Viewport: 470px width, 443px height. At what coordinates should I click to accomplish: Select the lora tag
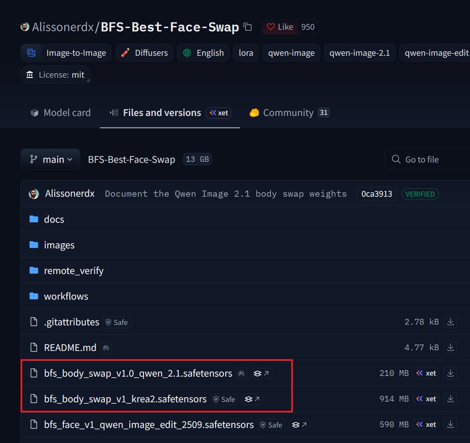[x=246, y=53]
